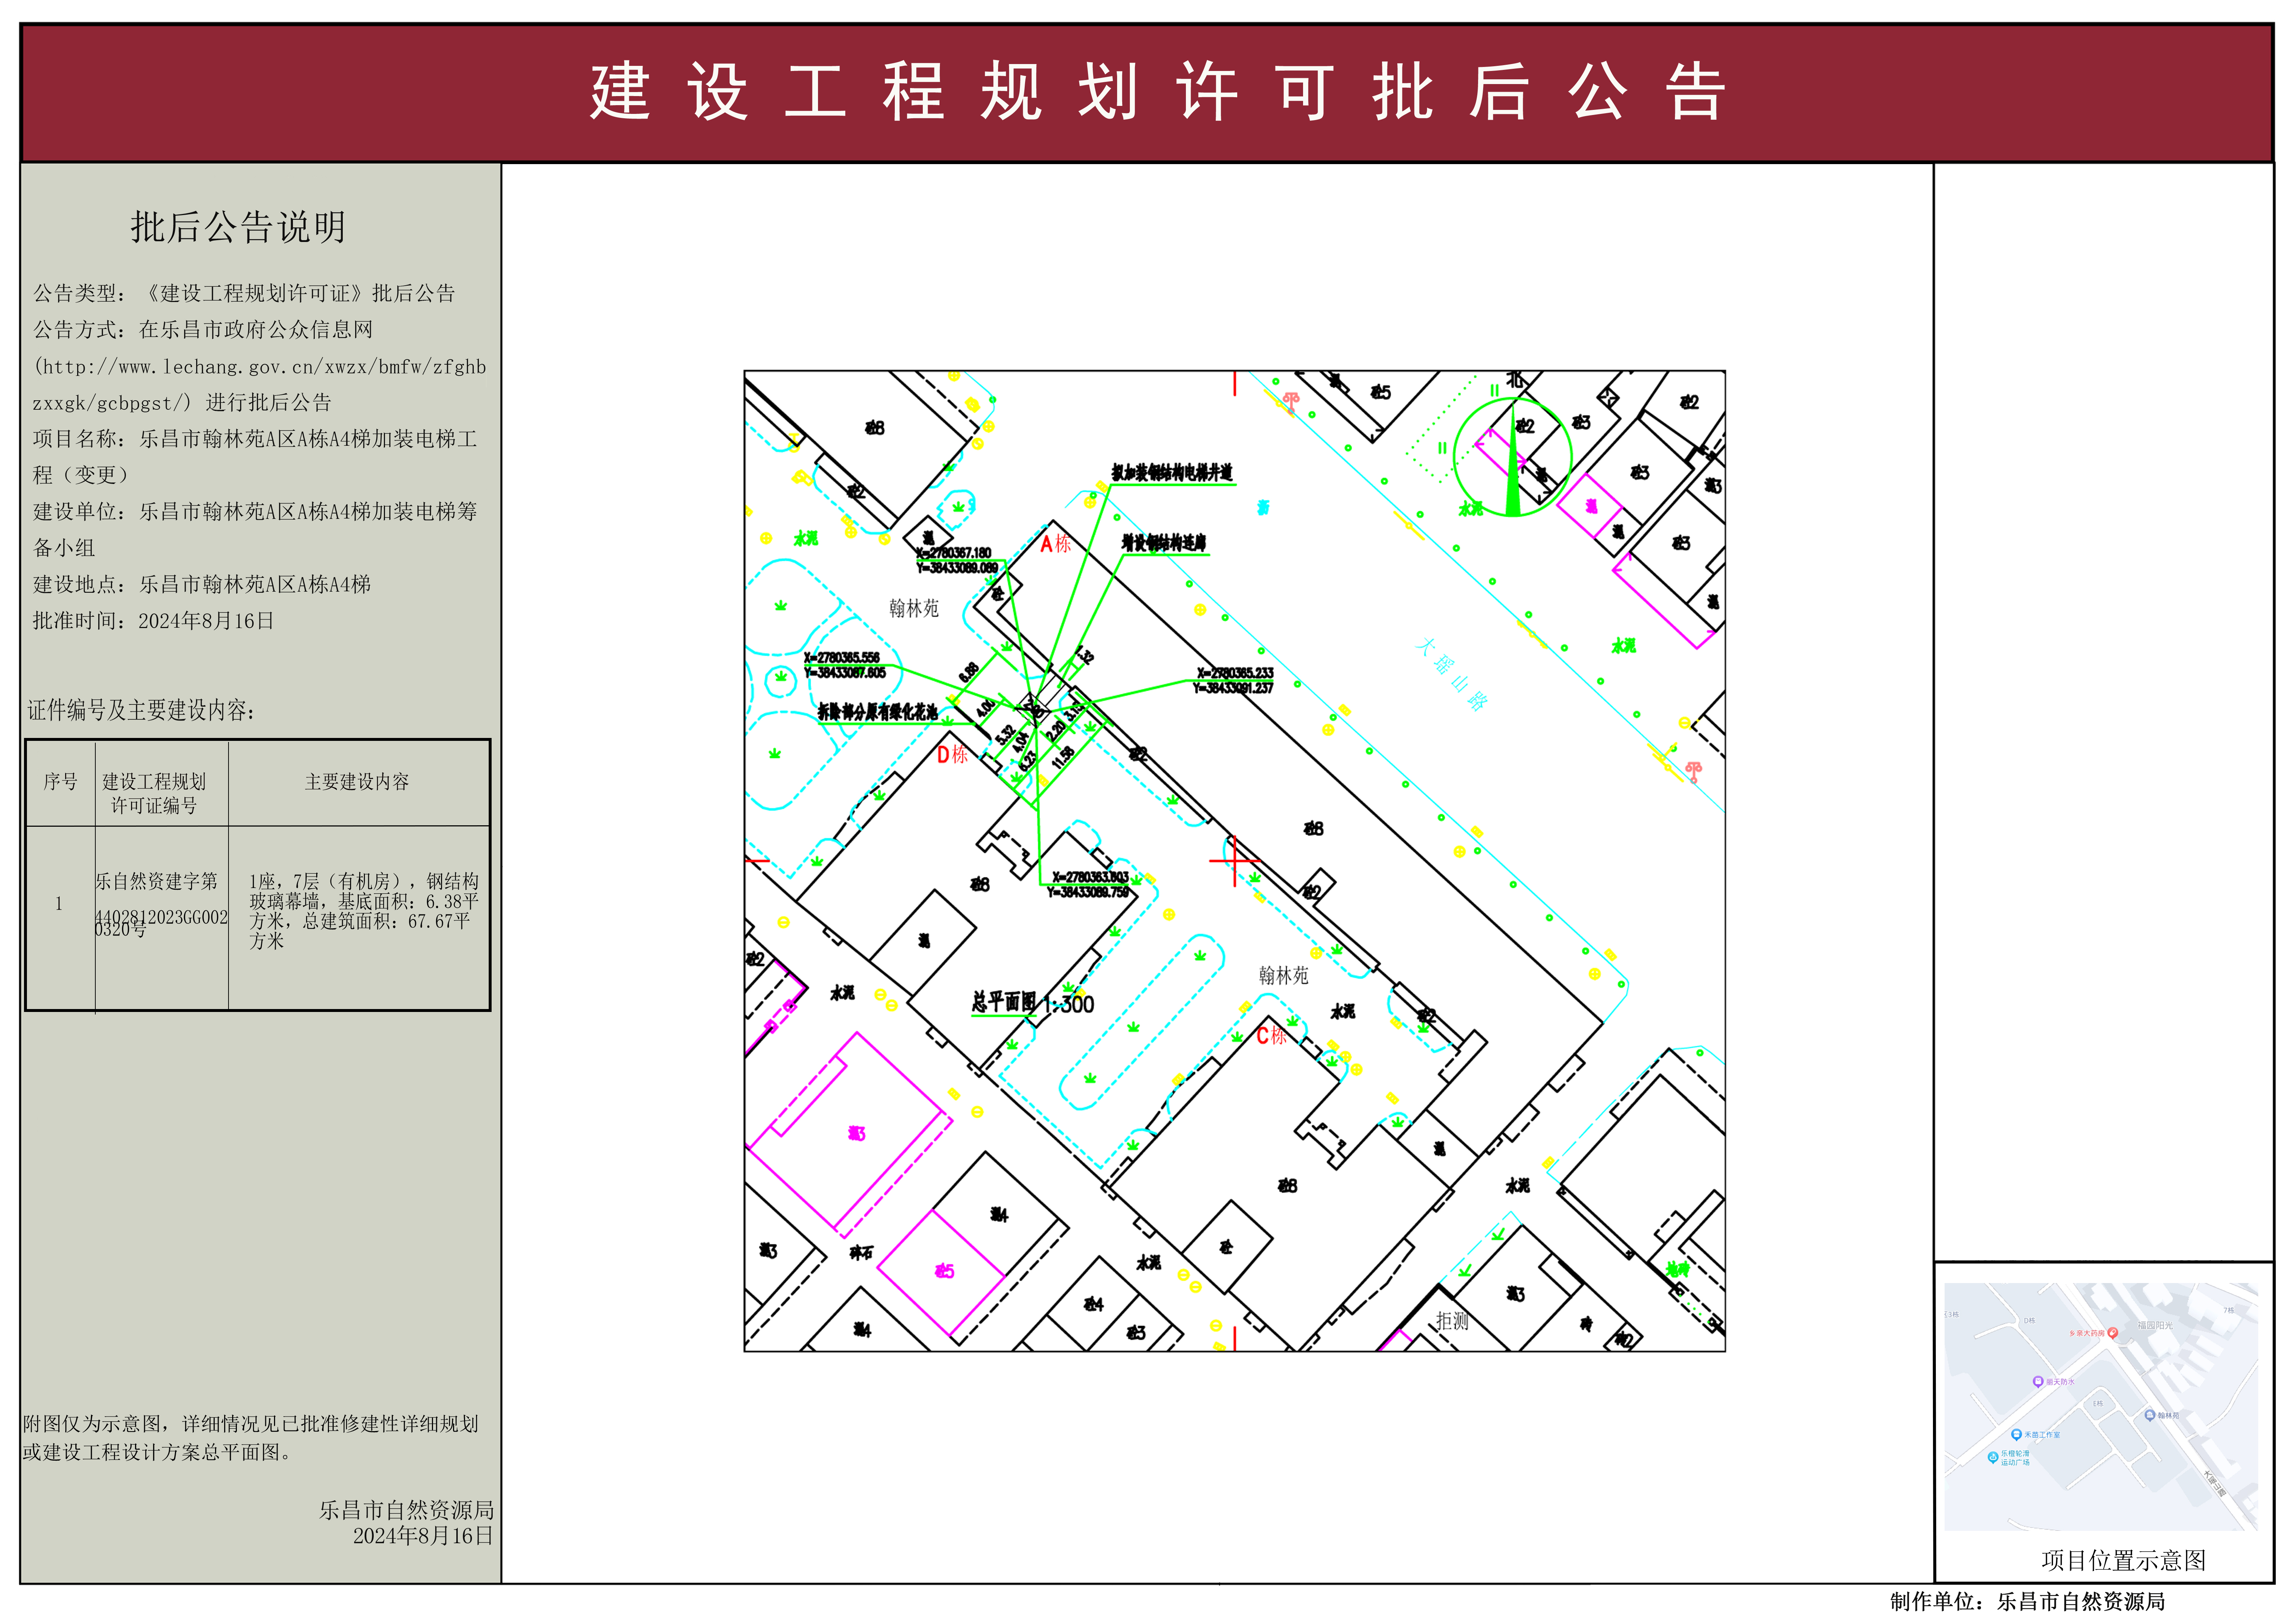
Task: Click the line starting 建设地点
Action: 202,584
